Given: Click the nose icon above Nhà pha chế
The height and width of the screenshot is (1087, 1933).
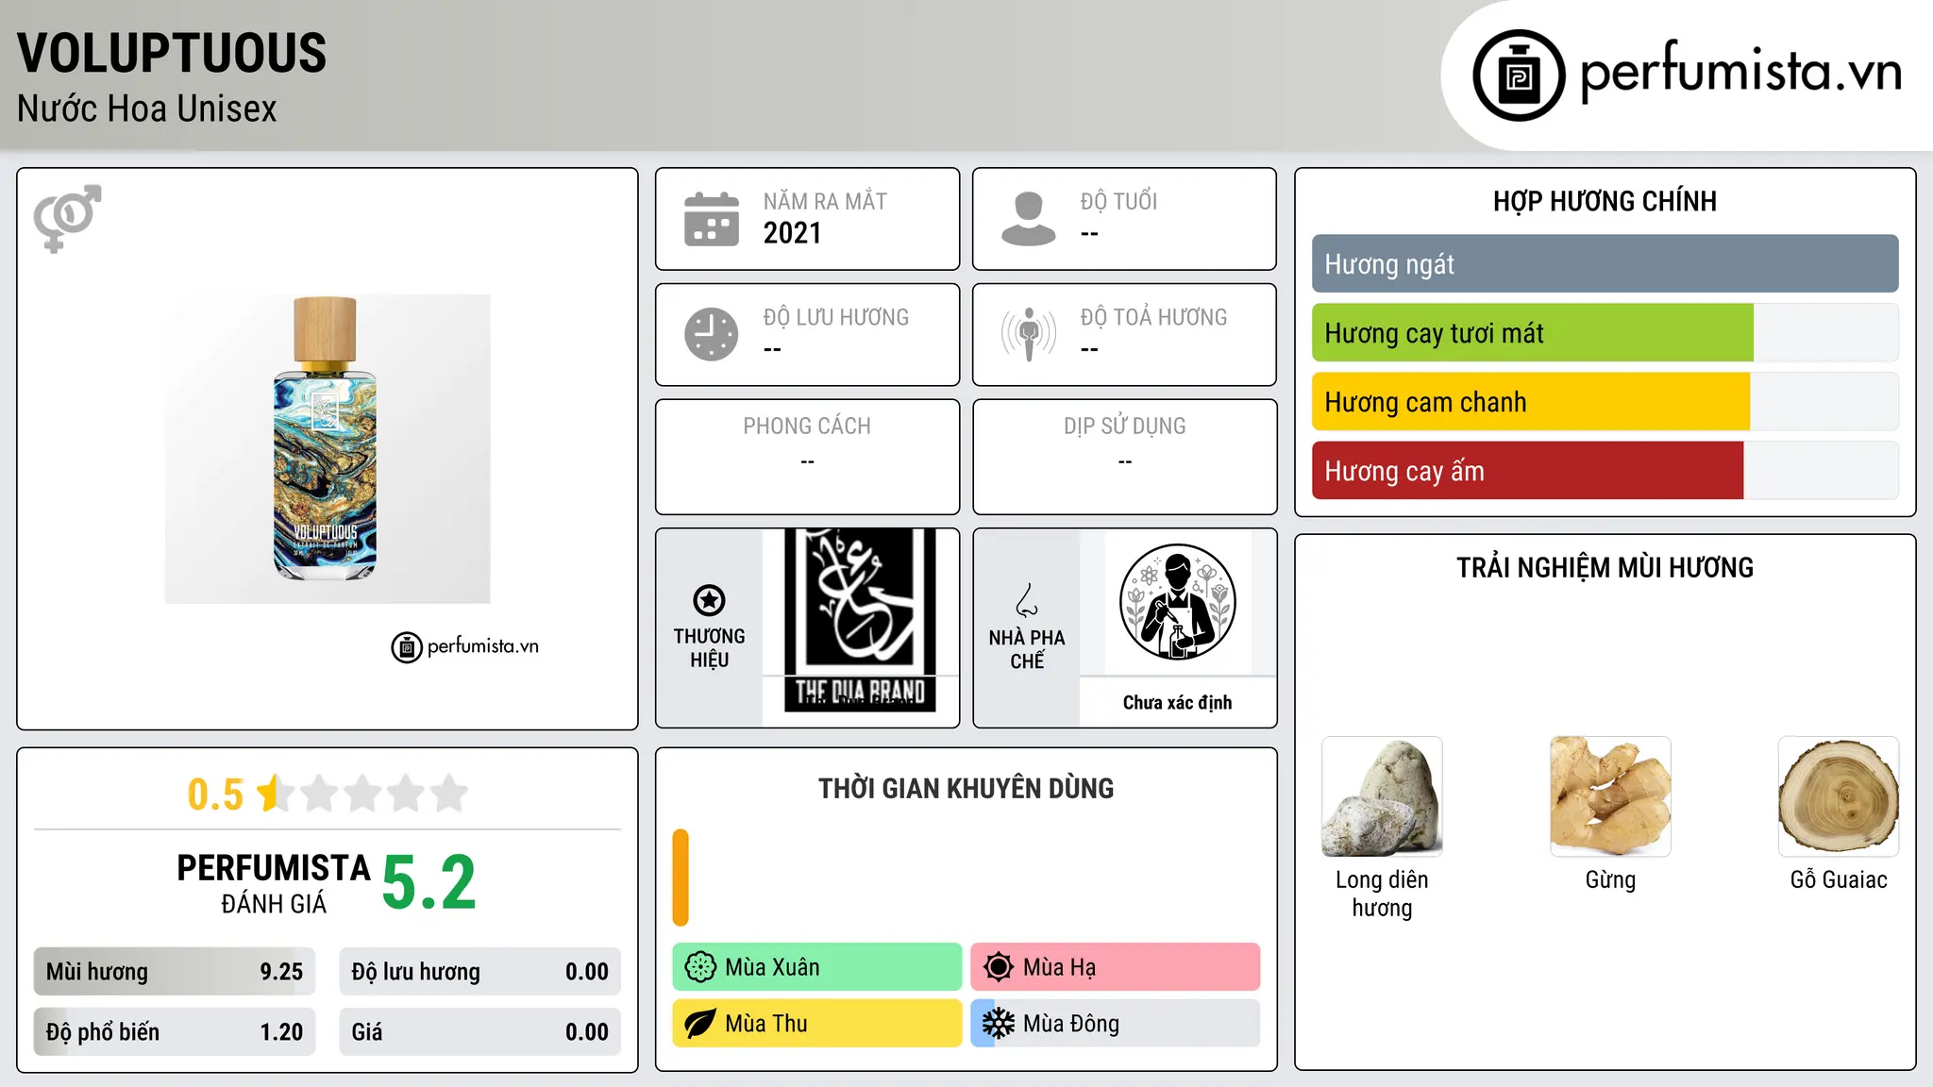Looking at the screenshot, I should click(1027, 600).
